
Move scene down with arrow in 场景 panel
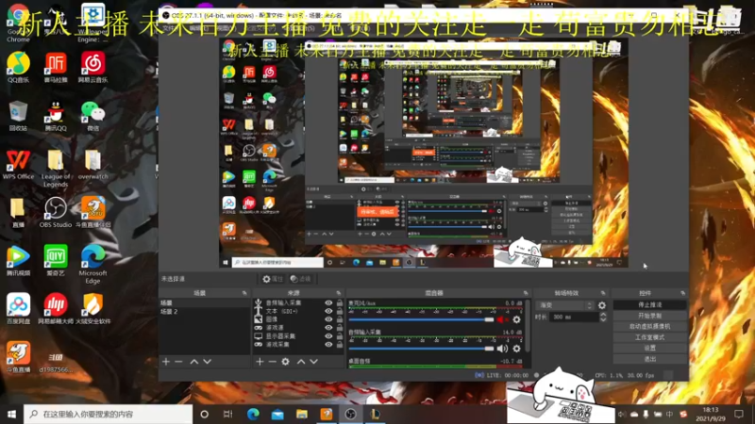[207, 362]
